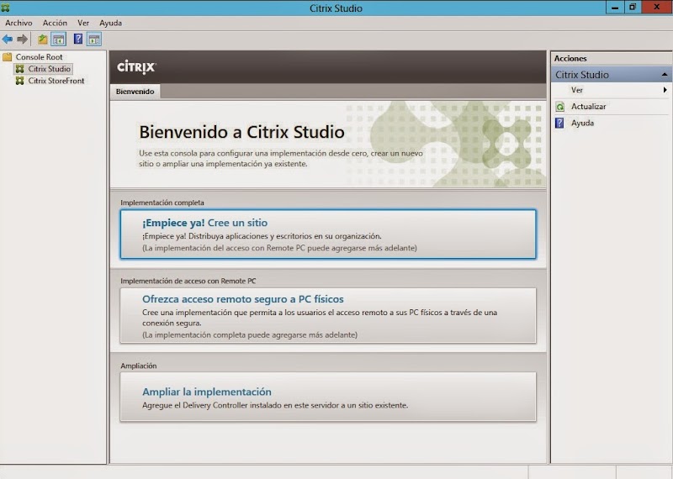
Task: Restore down the Citrix Studio window
Action: pos(633,8)
